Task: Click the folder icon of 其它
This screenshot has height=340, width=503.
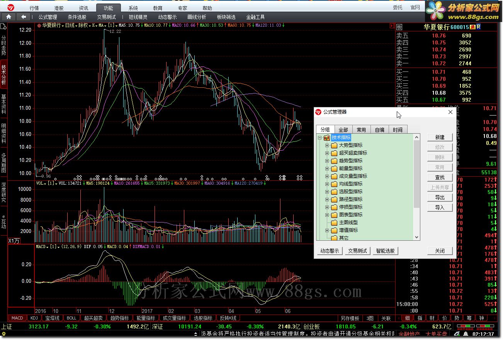Action: point(334,238)
